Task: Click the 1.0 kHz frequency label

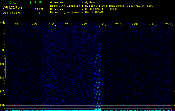Action: click(3, 50)
